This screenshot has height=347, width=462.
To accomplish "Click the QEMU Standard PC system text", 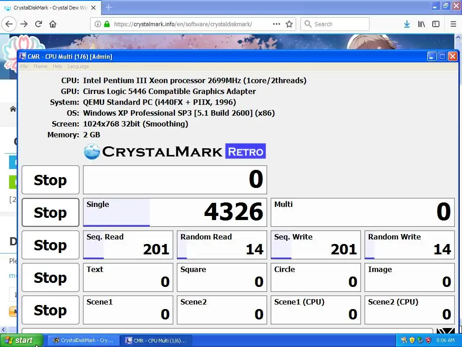I will click(159, 102).
